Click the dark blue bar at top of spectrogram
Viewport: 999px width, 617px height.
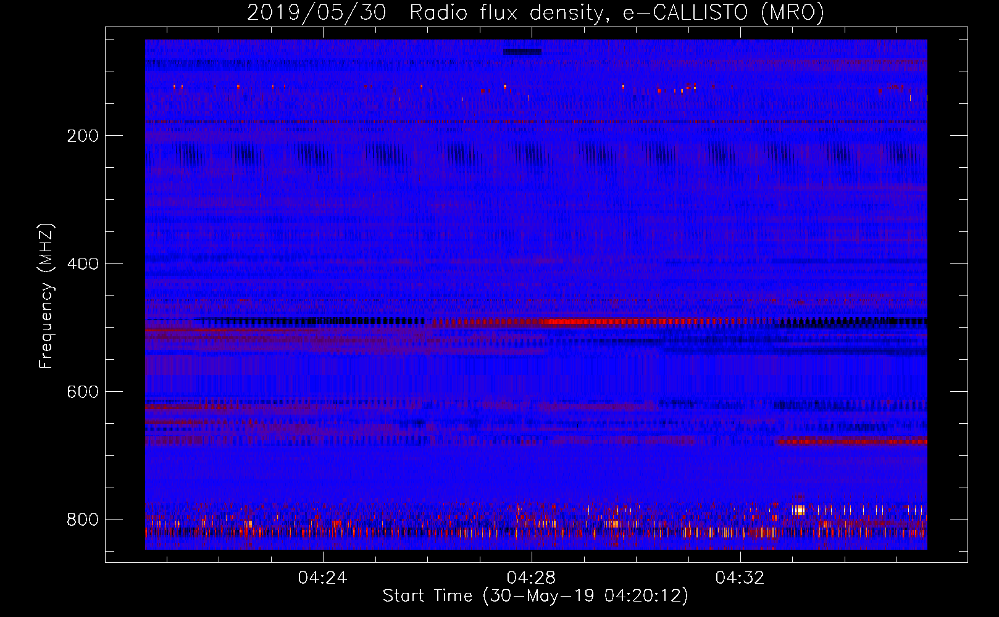click(x=522, y=52)
